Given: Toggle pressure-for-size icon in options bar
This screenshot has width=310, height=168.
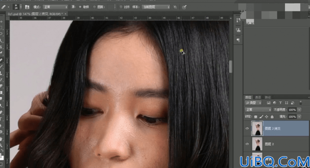Looking at the screenshot, I should pyautogui.click(x=184, y=7).
